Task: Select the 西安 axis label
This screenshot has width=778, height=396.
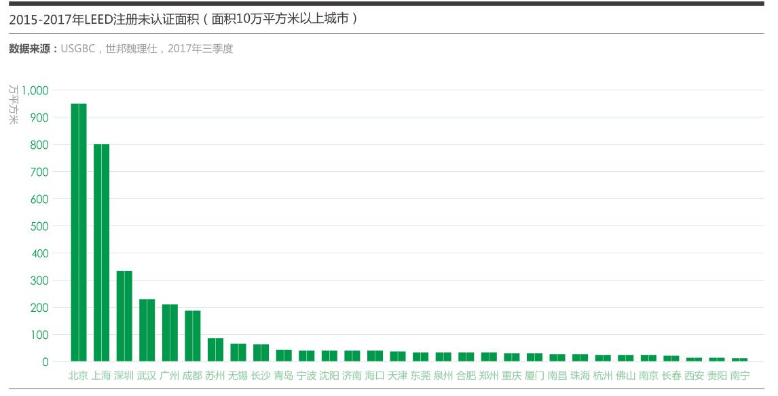Action: point(694,376)
